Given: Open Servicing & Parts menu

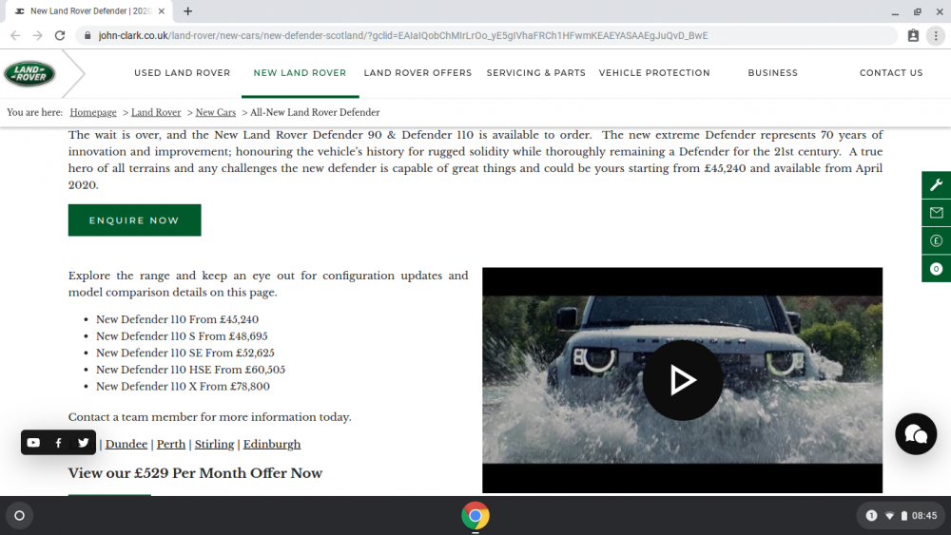Looking at the screenshot, I should coord(536,73).
